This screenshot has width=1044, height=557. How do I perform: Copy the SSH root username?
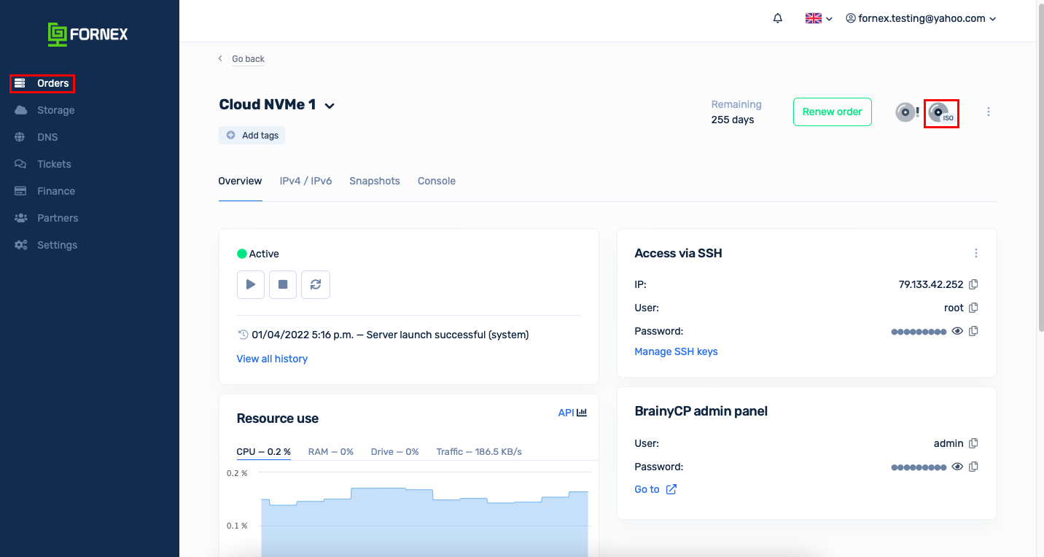[x=973, y=308]
